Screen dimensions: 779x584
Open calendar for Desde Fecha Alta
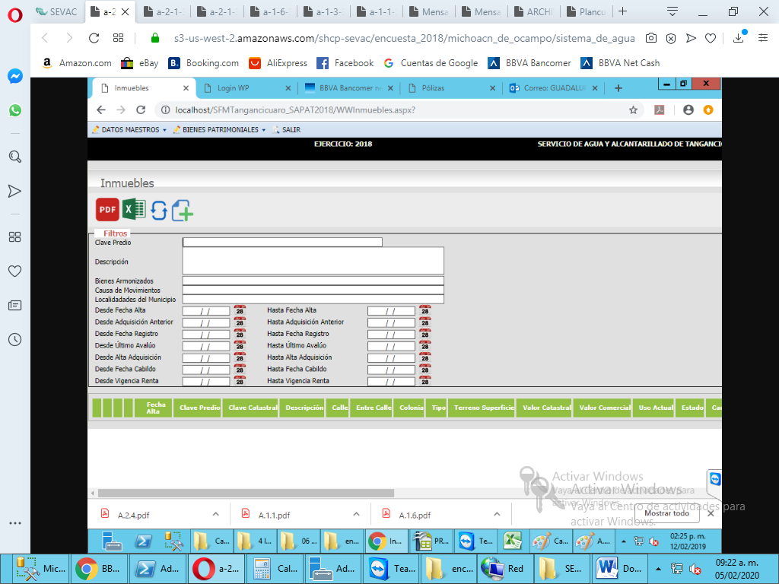tap(240, 310)
